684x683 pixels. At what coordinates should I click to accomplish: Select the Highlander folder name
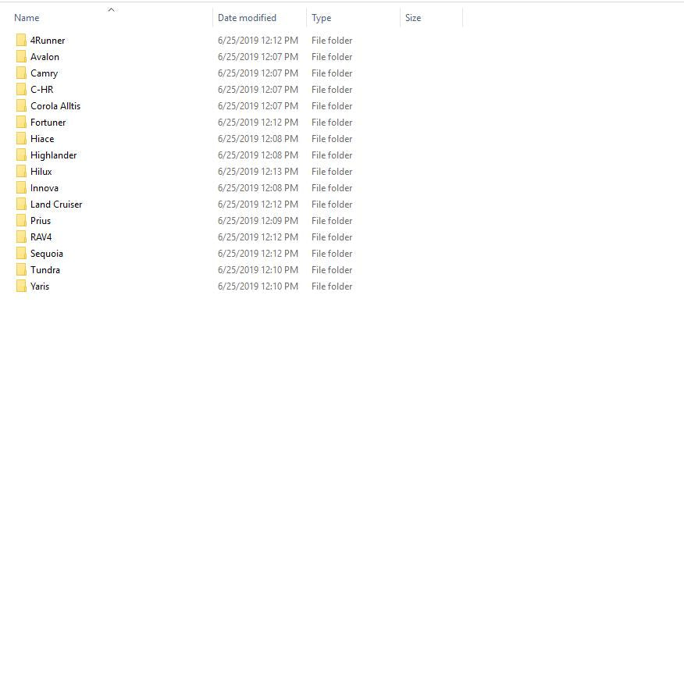(53, 155)
